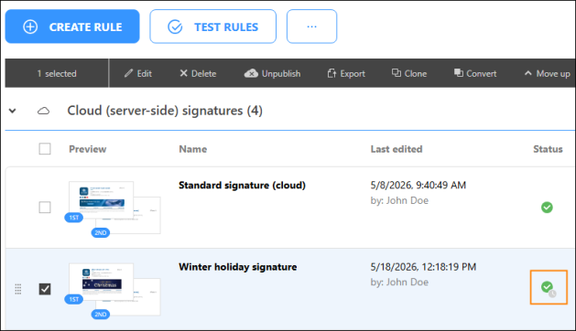Click the 5/8/2026, 9:40:49 AM date

[418, 186]
